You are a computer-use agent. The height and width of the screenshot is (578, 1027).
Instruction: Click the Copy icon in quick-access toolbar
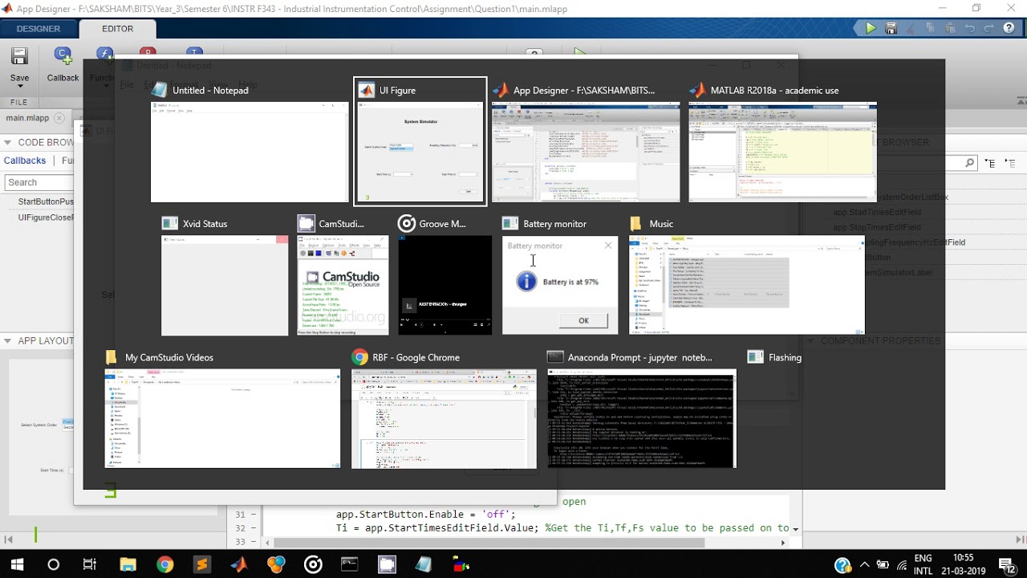930,28
